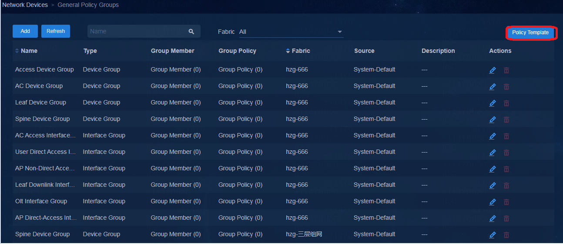Image resolution: width=563 pixels, height=244 pixels.
Task: Go to Network Devices breadcrumb
Action: pyautogui.click(x=25, y=5)
